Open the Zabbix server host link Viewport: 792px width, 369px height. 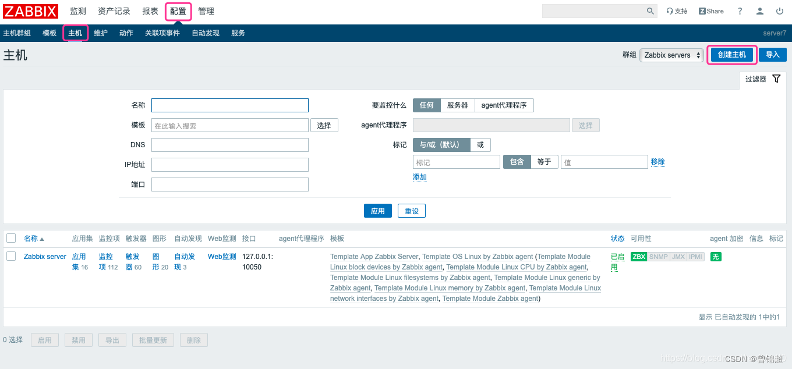click(x=45, y=257)
